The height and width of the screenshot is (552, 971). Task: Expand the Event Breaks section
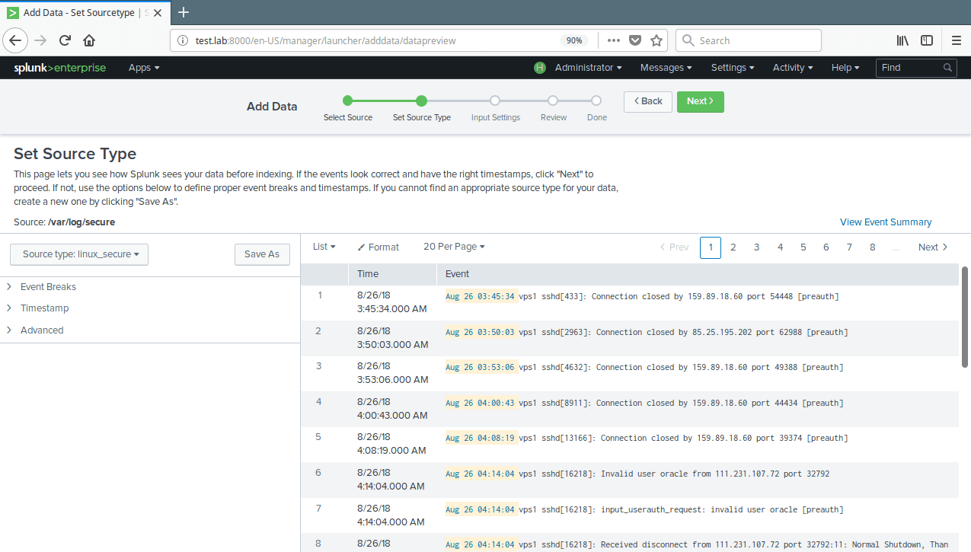coord(48,287)
